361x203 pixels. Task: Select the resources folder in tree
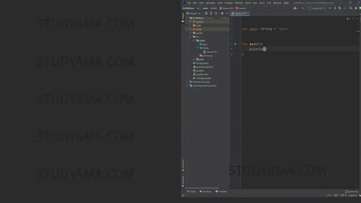[x=206, y=55]
